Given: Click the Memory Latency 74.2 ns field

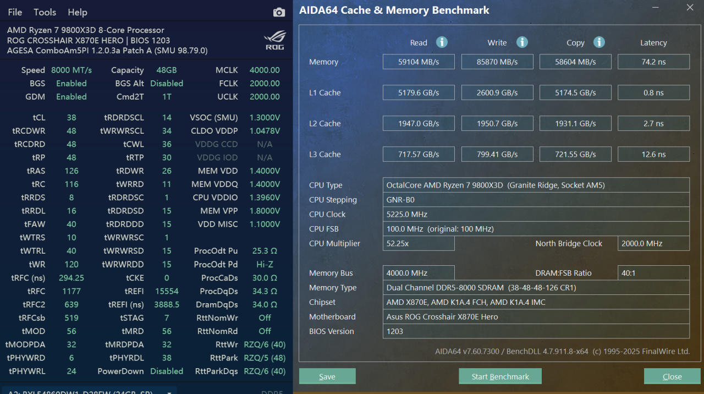Looking at the screenshot, I should coord(654,62).
